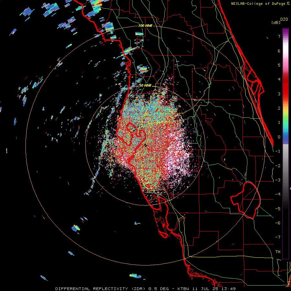Screen dimensions: 291x291
Task: Click the -4 value on the color scale
Action: [x=278, y=194]
